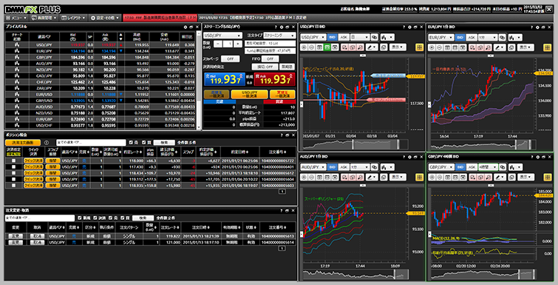558x285 pixels.
Task: Open the Layout menu in the top bar
Action: (73, 18)
